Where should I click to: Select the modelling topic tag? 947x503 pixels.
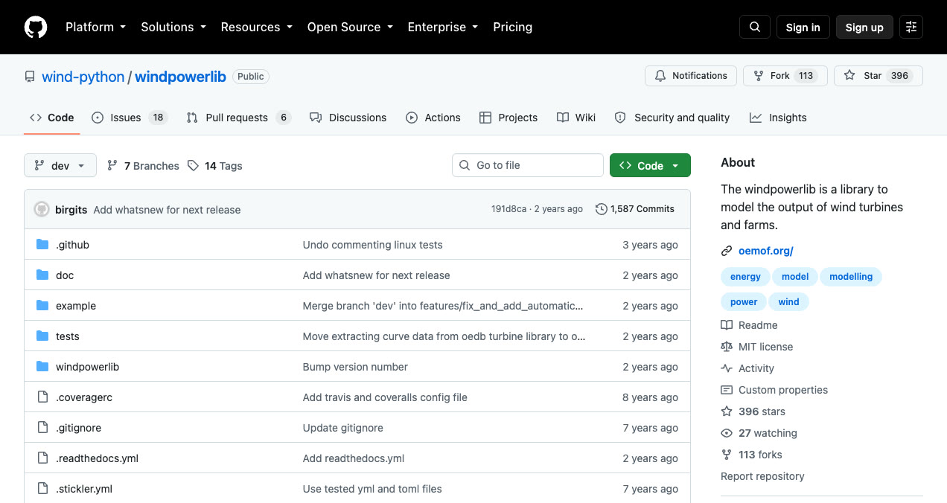(x=851, y=277)
